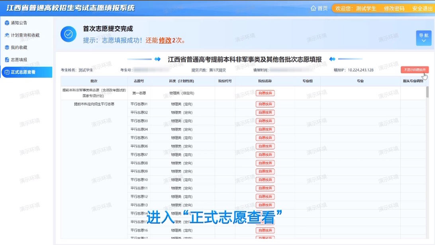Click 物理类（定向） in 平行志愿10 row
Screen dimensions: 435x245
[182, 180]
